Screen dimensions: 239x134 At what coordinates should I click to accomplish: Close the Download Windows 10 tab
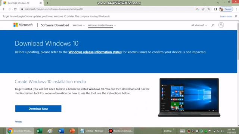coord(41,3)
